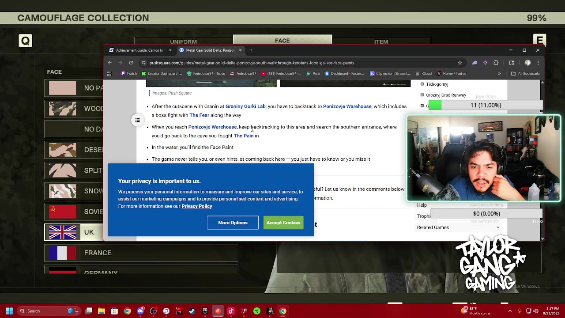Open the apps grid in bookmarks bar
The image size is (565, 318).
click(x=109, y=74)
